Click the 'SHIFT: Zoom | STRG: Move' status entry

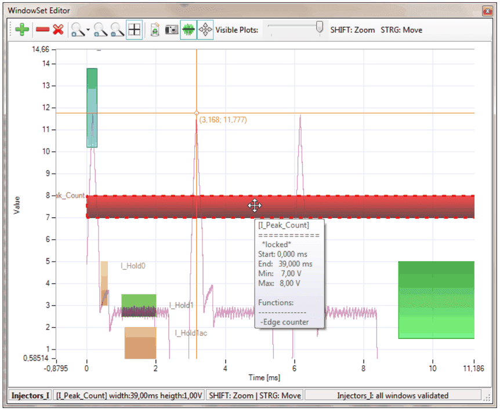click(255, 396)
